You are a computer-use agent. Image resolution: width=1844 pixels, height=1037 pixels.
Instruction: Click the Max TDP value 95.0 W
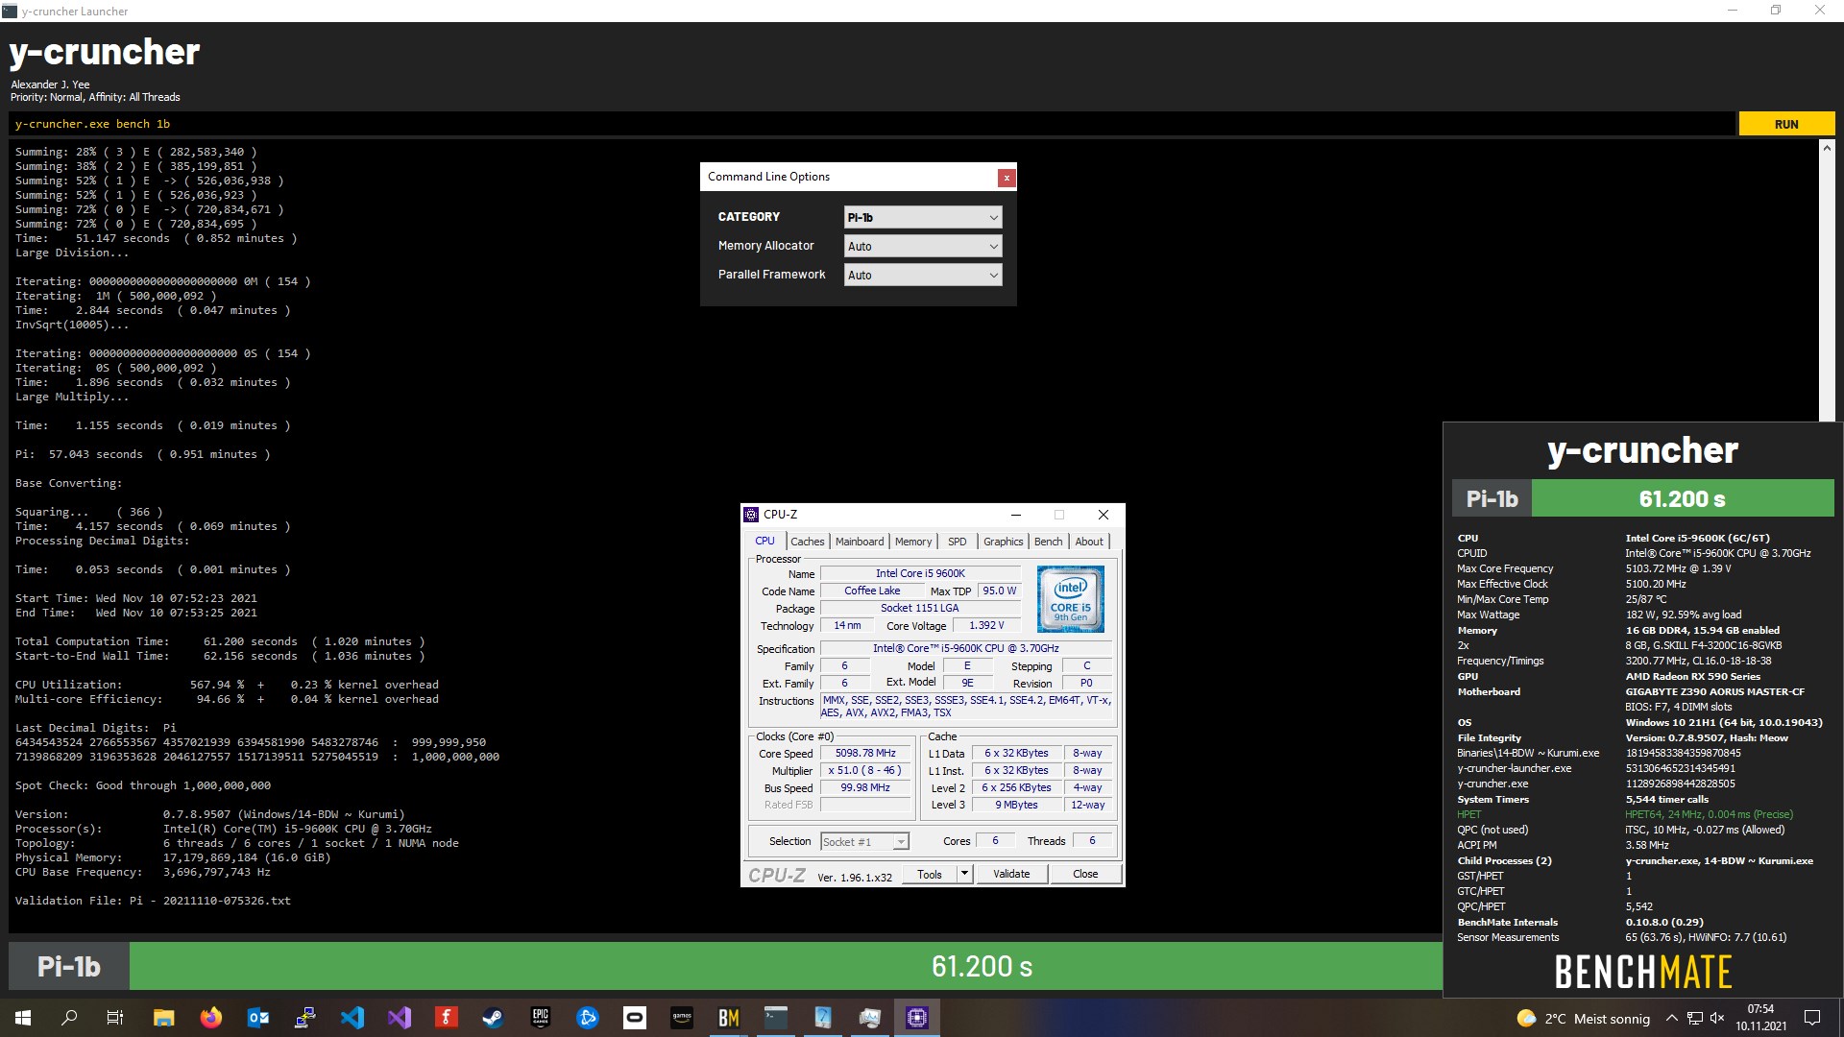(999, 591)
